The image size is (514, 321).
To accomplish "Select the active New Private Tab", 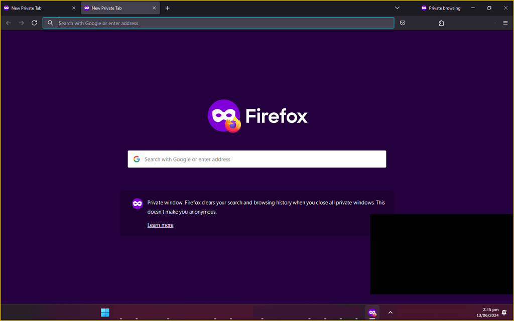I will coord(115,8).
